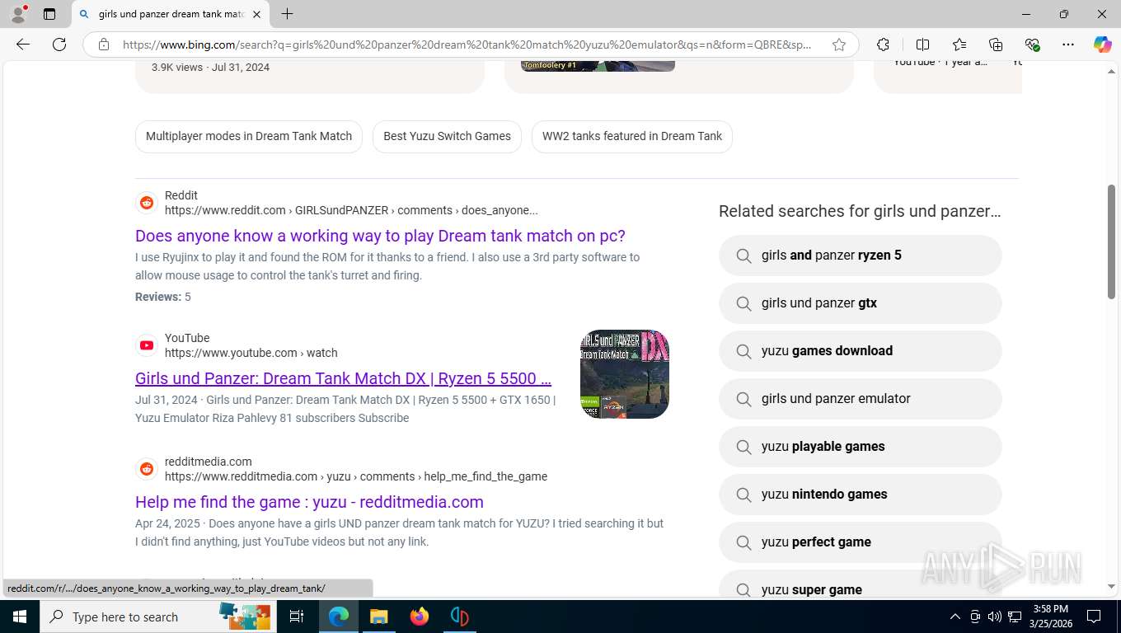This screenshot has height=633, width=1121.
Task: Open Does anyone know a working way link
Action: (380, 236)
